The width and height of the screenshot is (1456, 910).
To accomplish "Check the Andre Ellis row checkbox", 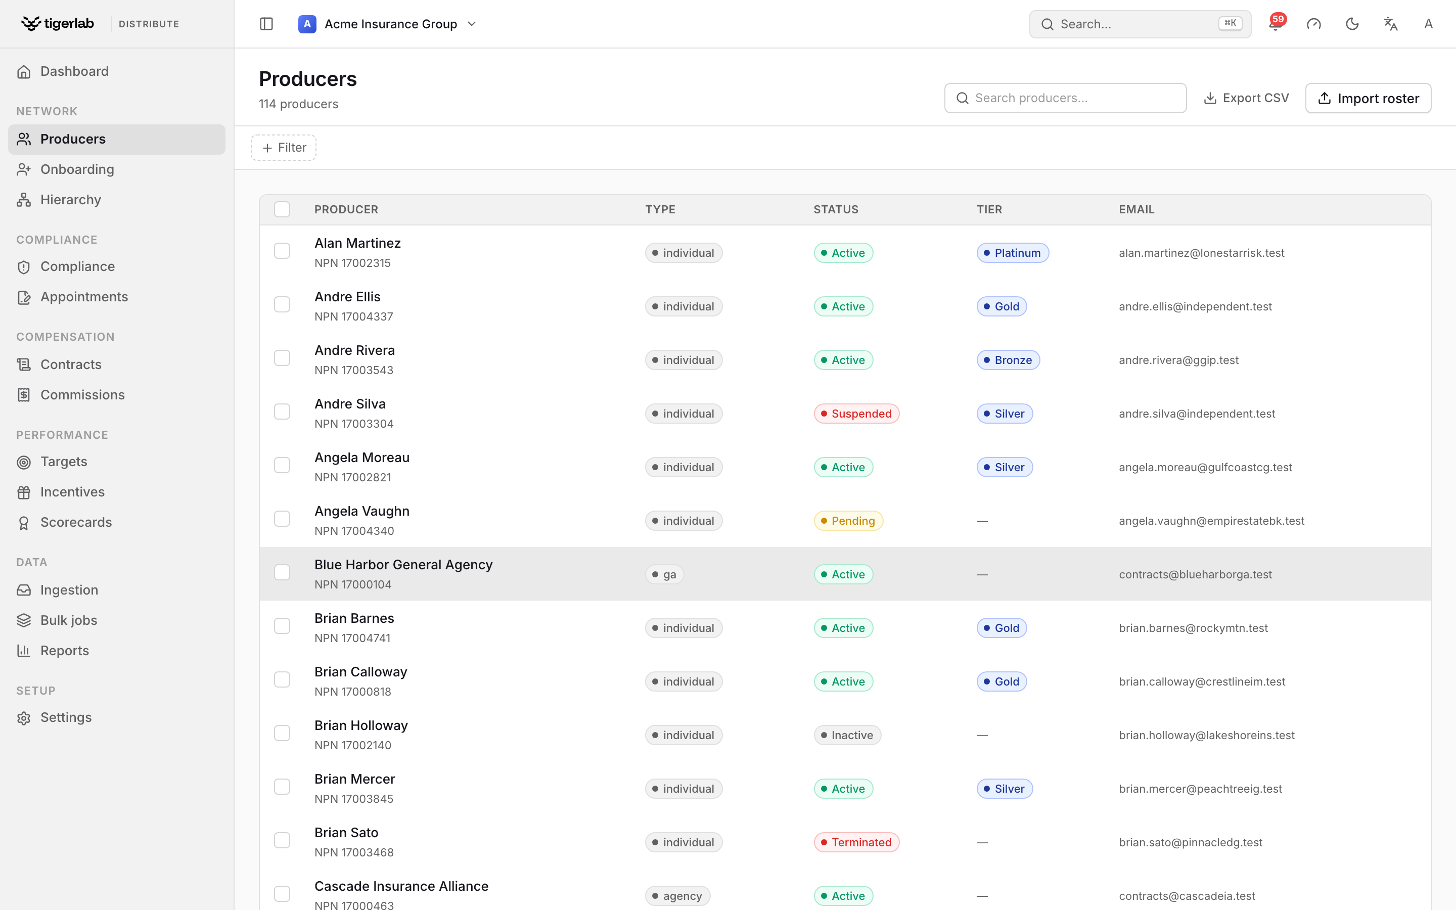I will (282, 304).
